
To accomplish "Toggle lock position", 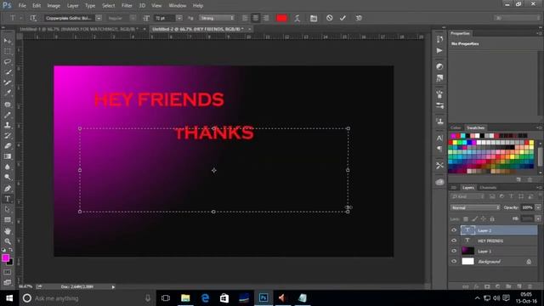I will 484,219.
